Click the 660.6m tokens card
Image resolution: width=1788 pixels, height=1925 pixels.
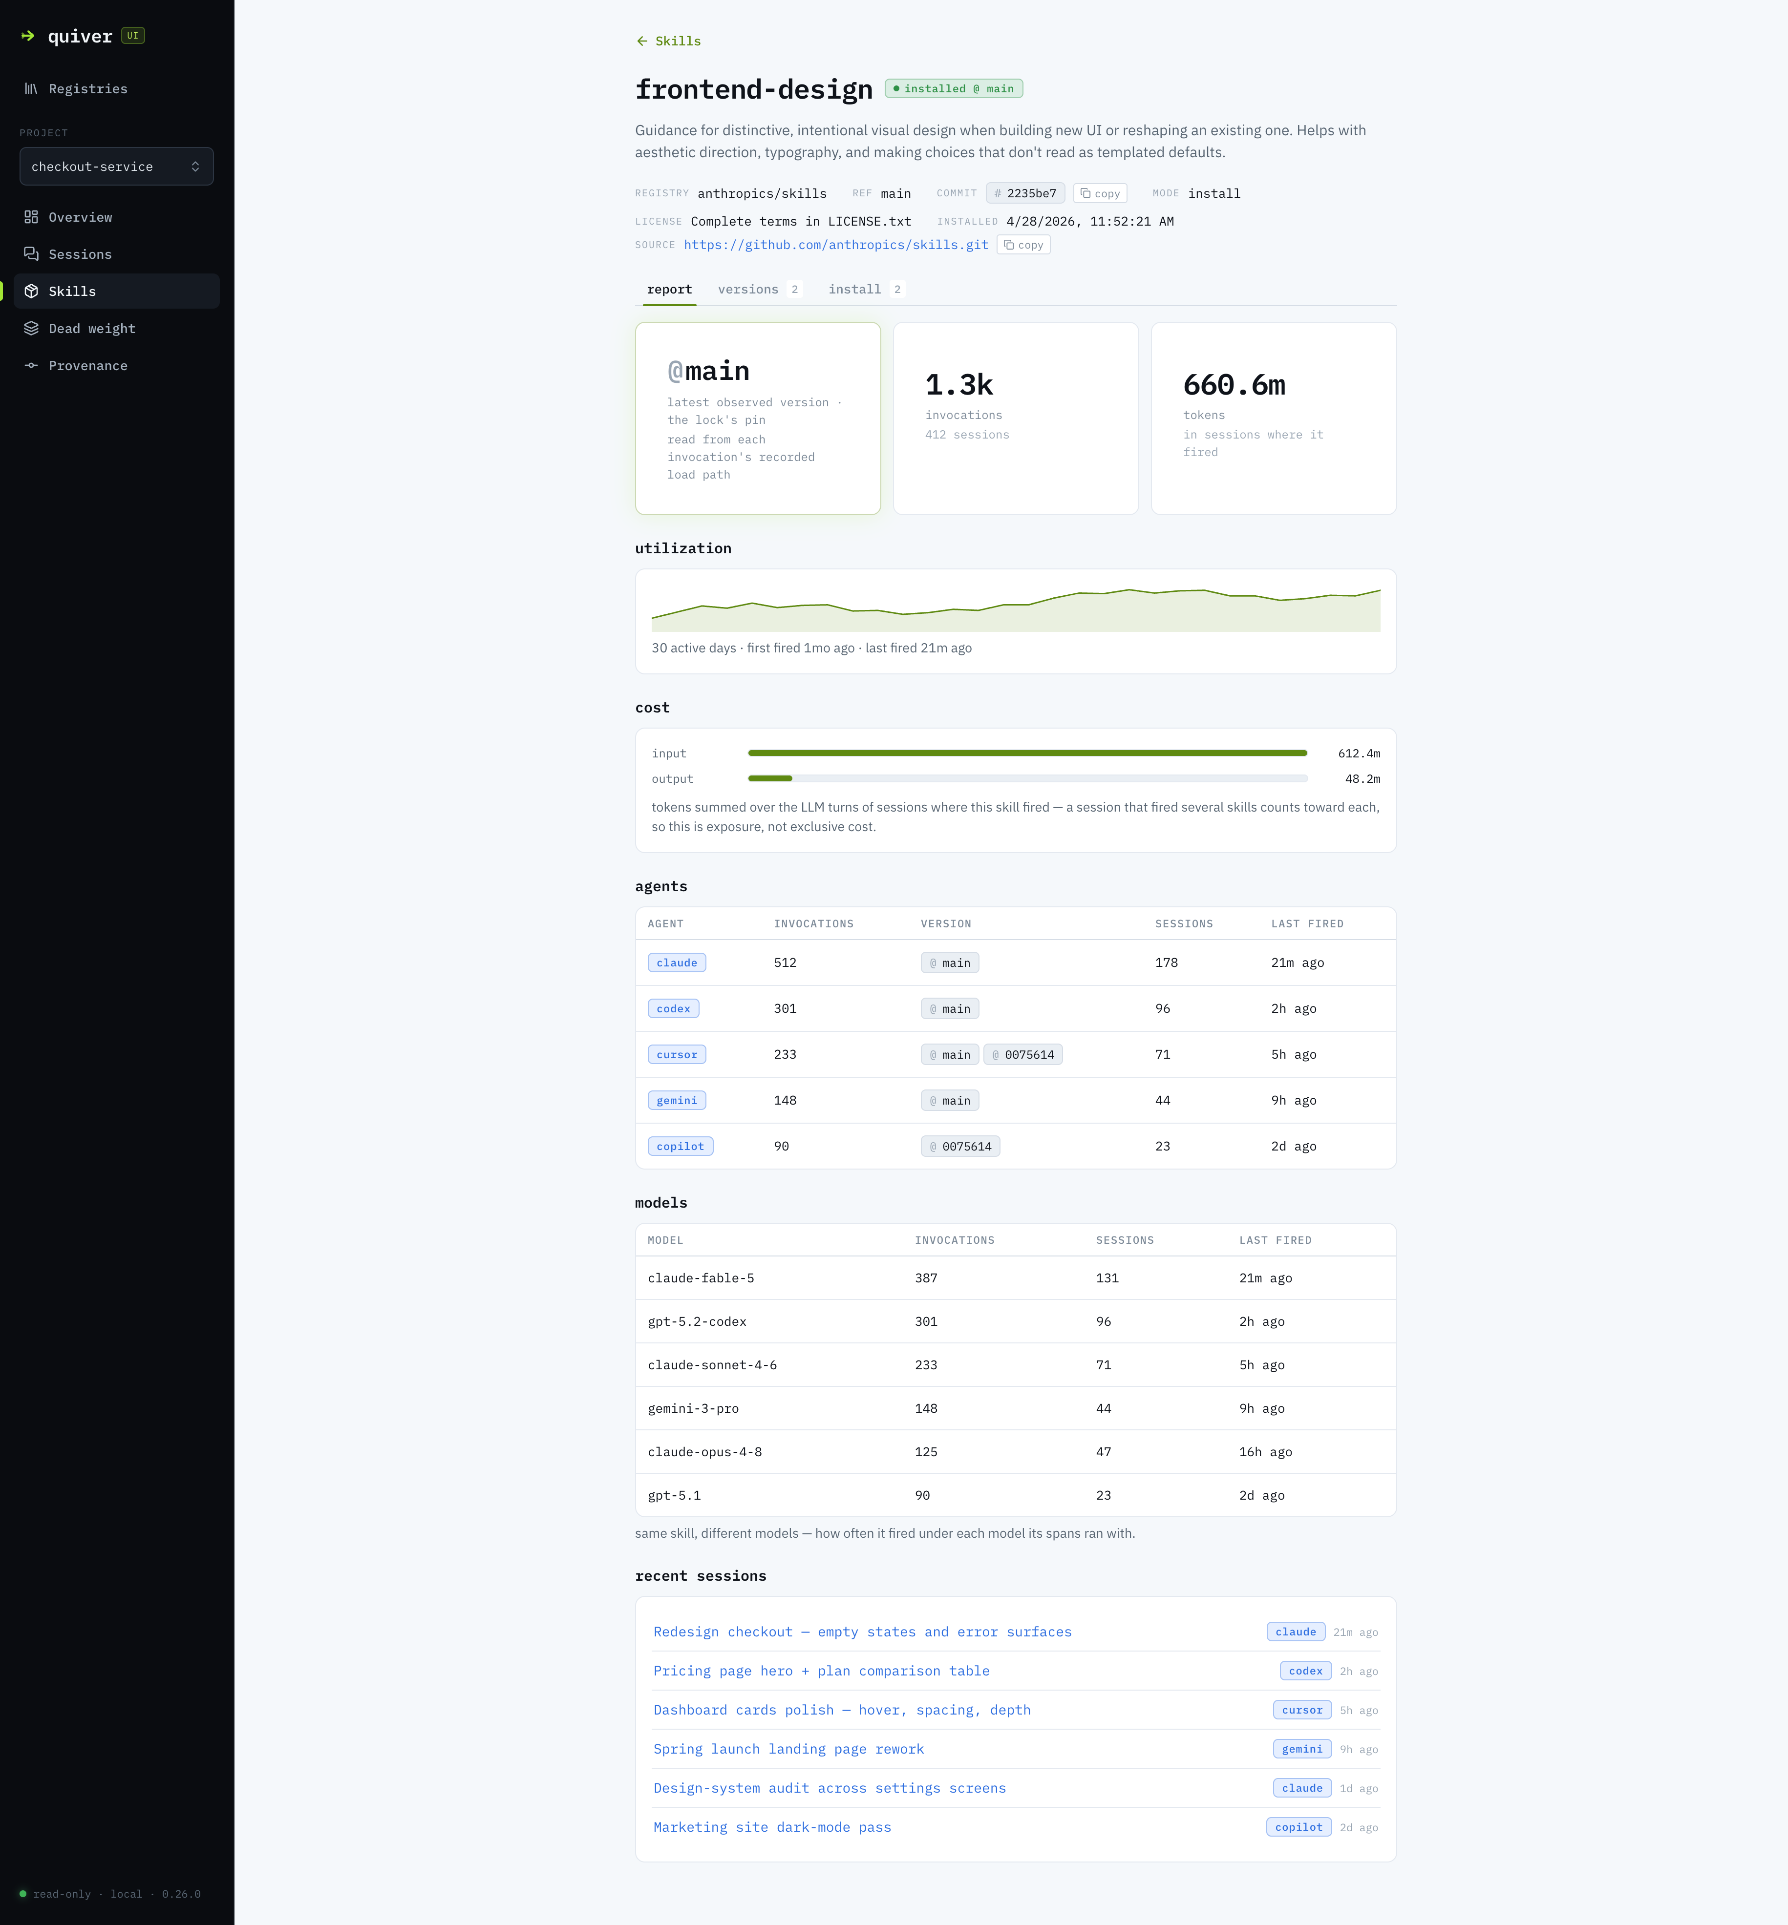(1273, 419)
